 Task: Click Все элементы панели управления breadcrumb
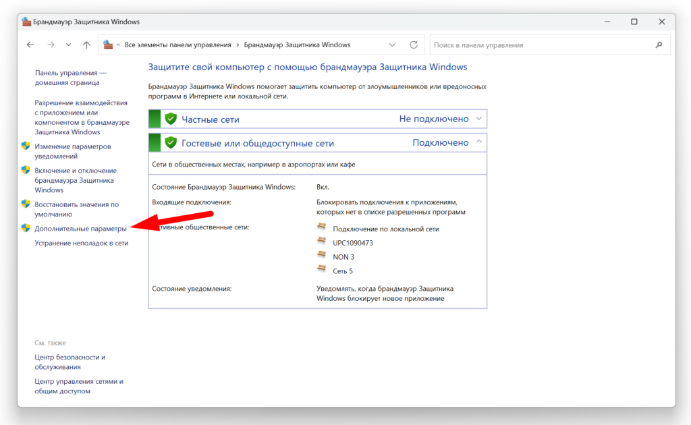pyautogui.click(x=177, y=45)
